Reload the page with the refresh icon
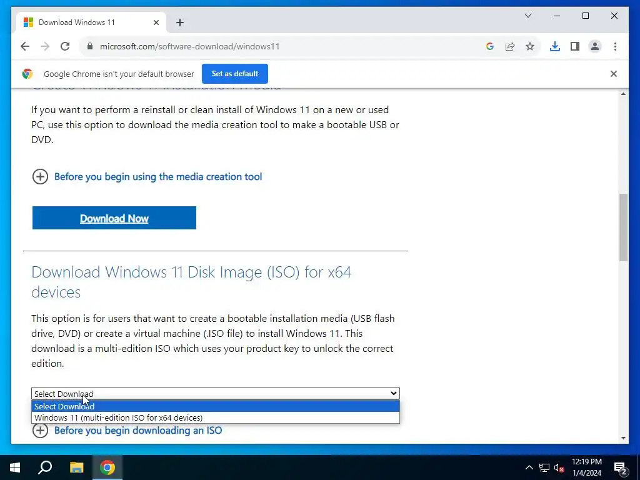 click(65, 46)
